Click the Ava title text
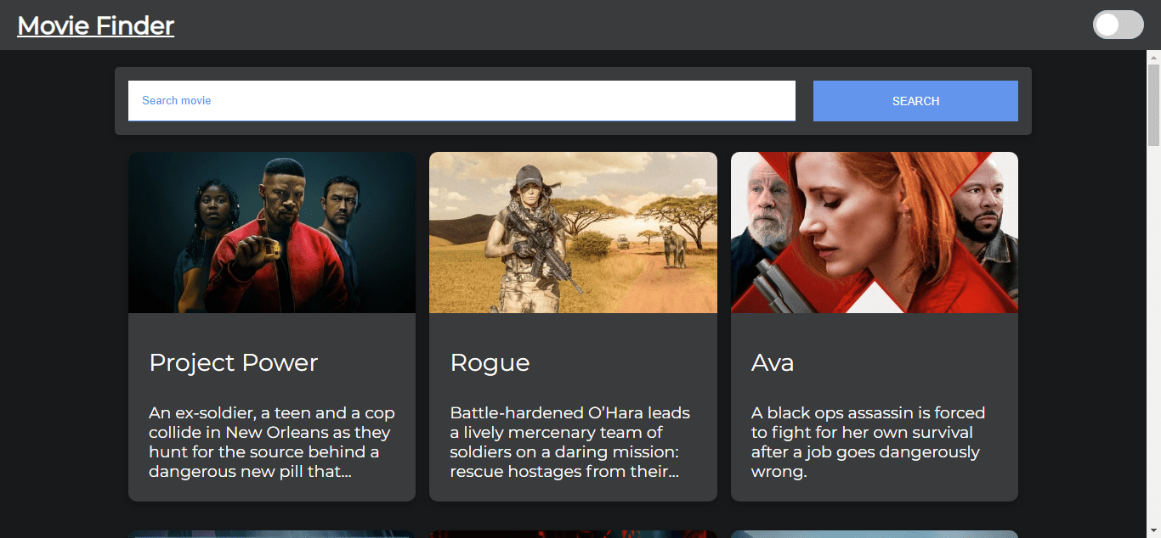The width and height of the screenshot is (1161, 538). pos(772,362)
